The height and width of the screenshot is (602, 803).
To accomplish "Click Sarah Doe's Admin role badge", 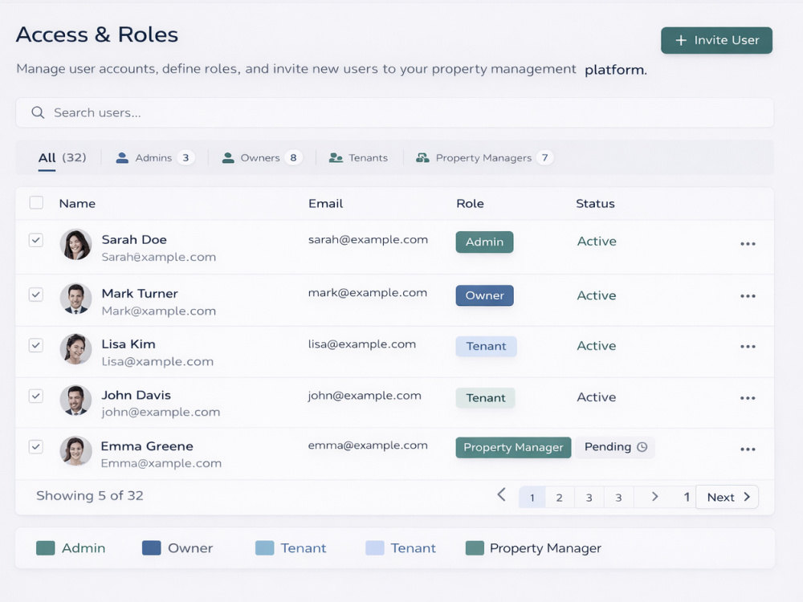I will pyautogui.click(x=484, y=242).
